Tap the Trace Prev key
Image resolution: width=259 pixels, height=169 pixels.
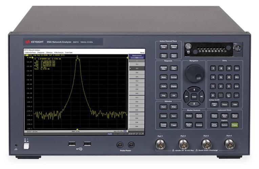[x=164, y=55]
